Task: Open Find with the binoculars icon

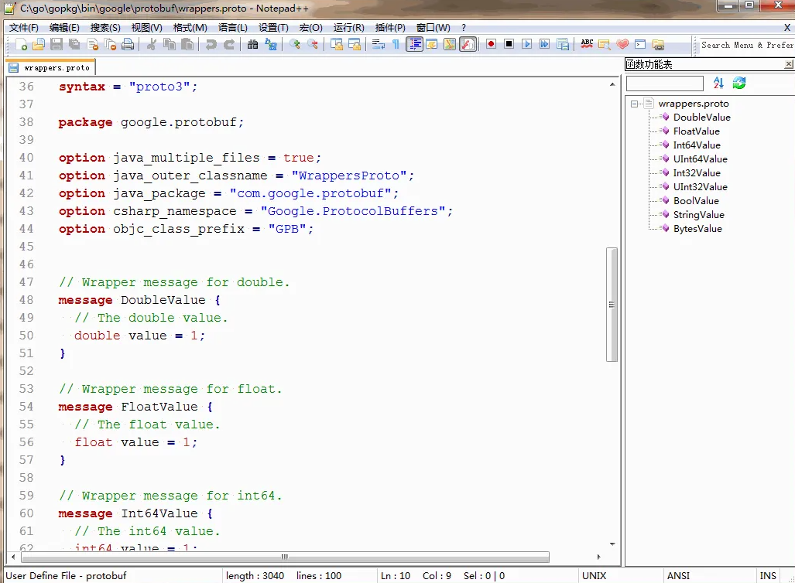Action: click(x=252, y=45)
